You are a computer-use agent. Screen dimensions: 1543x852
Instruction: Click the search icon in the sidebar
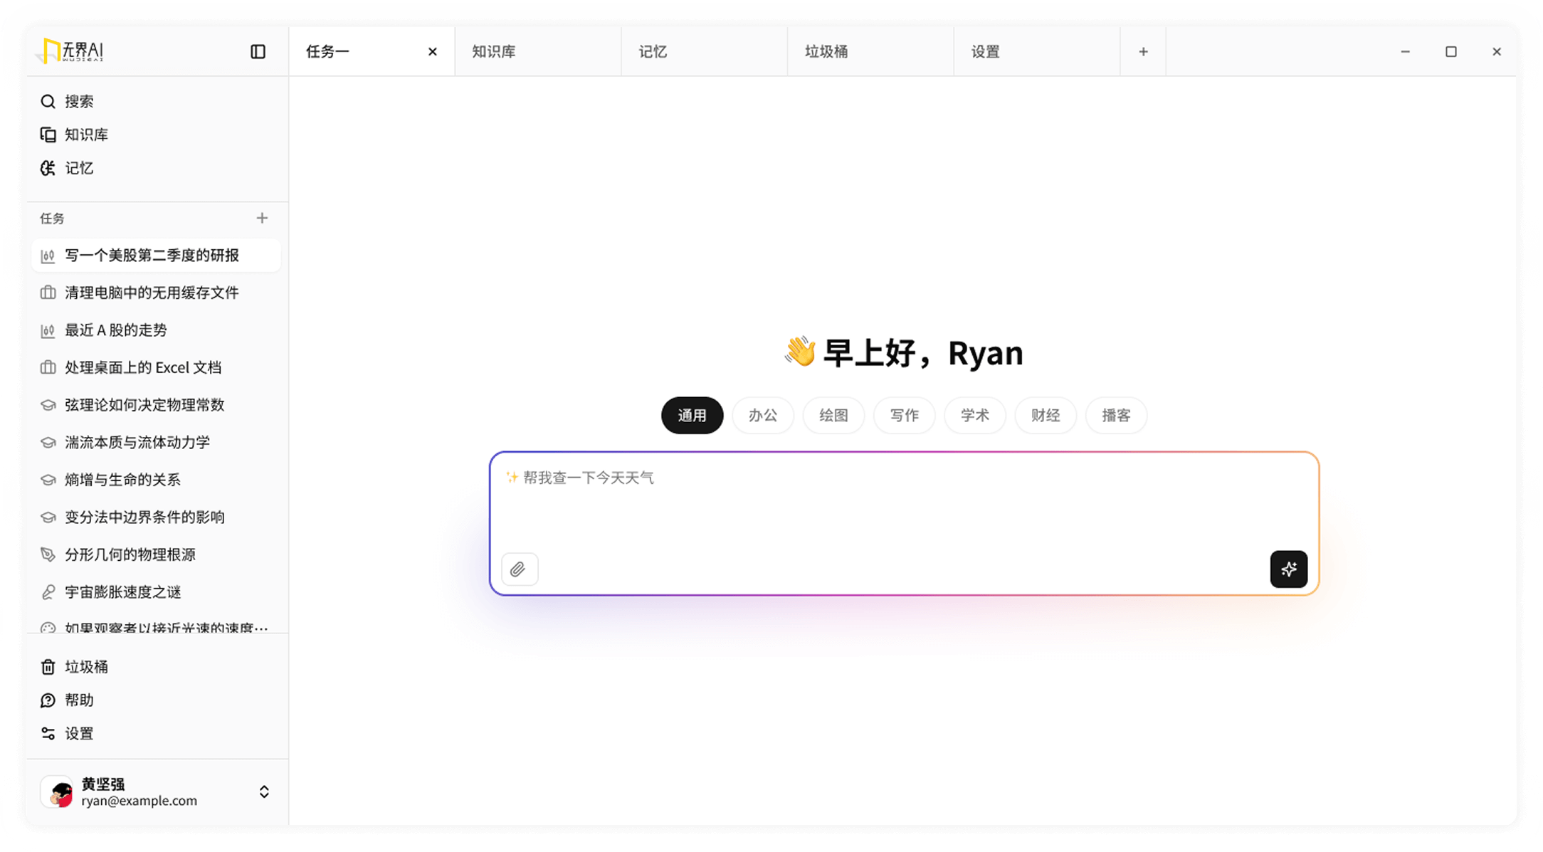48,102
